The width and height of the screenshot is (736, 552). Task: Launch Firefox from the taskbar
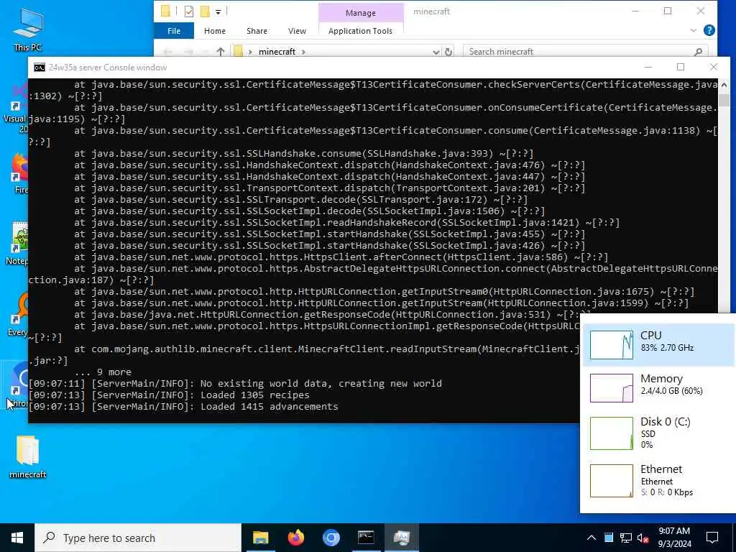click(x=295, y=538)
